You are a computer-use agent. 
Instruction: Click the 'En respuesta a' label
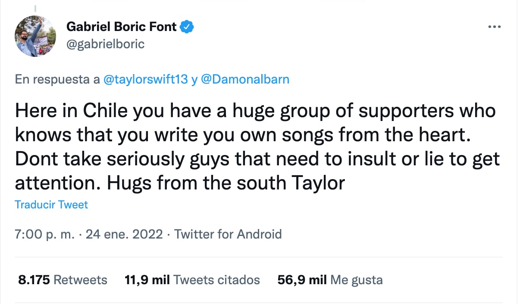[x=57, y=80]
